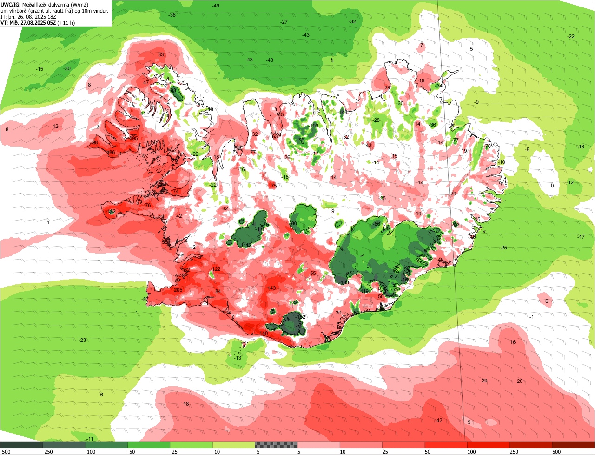Pick the legend swatch between 250 and 500
The width and height of the screenshot is (595, 455).
531,445
